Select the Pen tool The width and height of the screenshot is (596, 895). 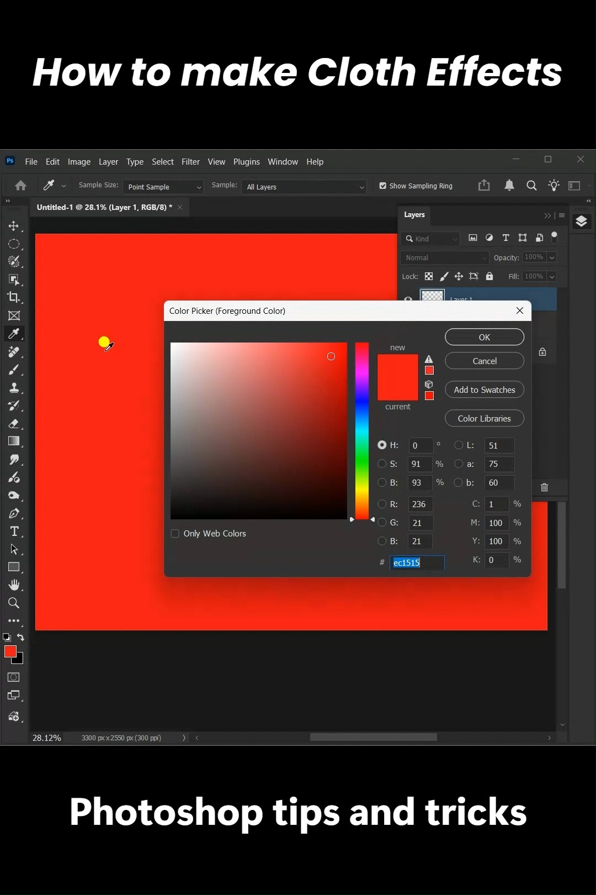click(14, 513)
